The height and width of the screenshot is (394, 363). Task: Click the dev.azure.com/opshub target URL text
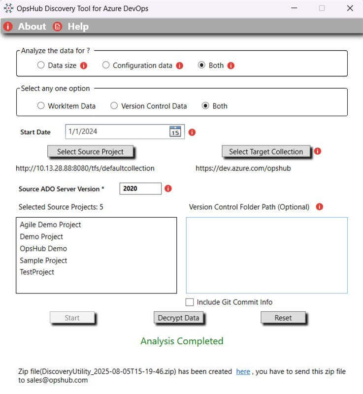pyautogui.click(x=243, y=168)
